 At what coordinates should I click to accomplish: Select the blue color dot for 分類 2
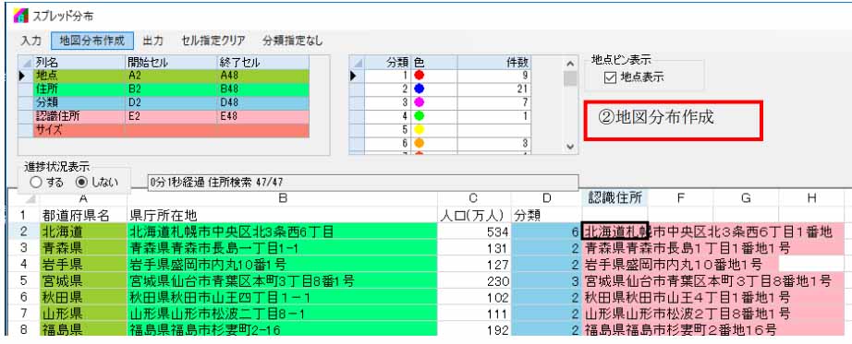point(419,88)
